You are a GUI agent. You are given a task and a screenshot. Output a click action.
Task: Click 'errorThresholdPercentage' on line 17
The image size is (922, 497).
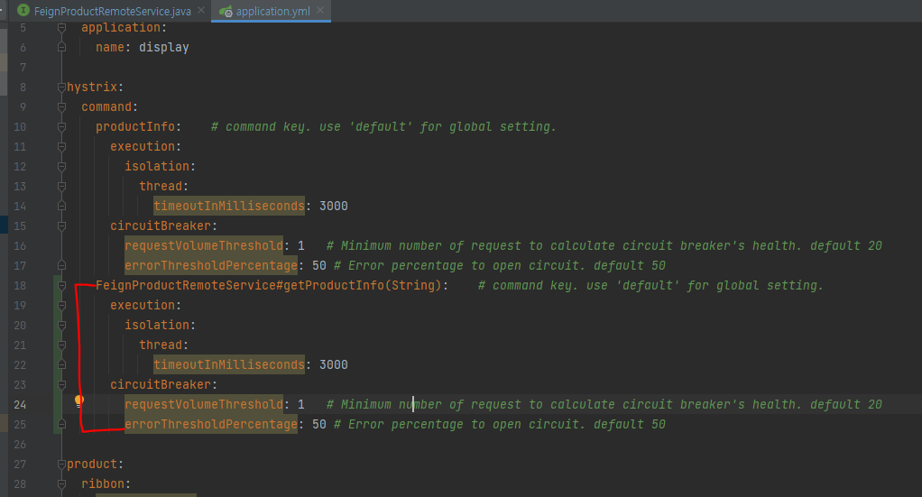coord(211,266)
